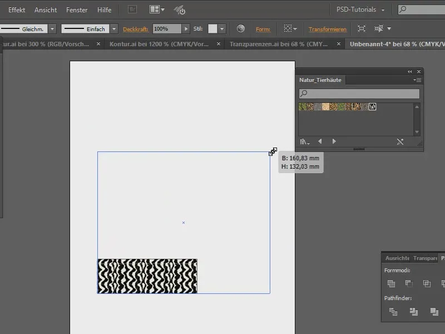Load the next swatch library

[334, 141]
